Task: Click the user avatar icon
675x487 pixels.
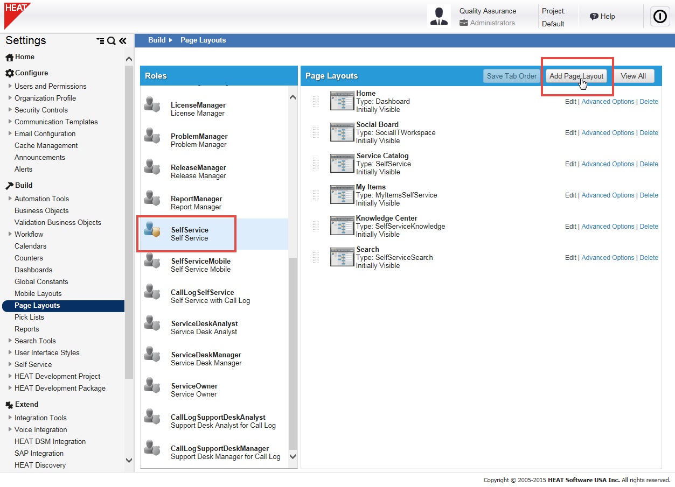Action: (x=439, y=17)
